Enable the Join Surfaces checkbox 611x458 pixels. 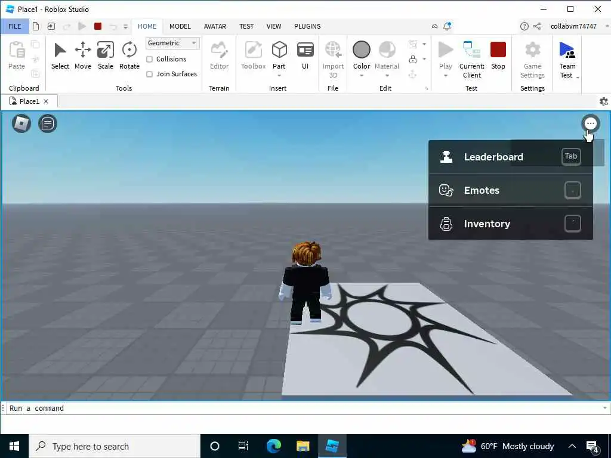tap(149, 74)
